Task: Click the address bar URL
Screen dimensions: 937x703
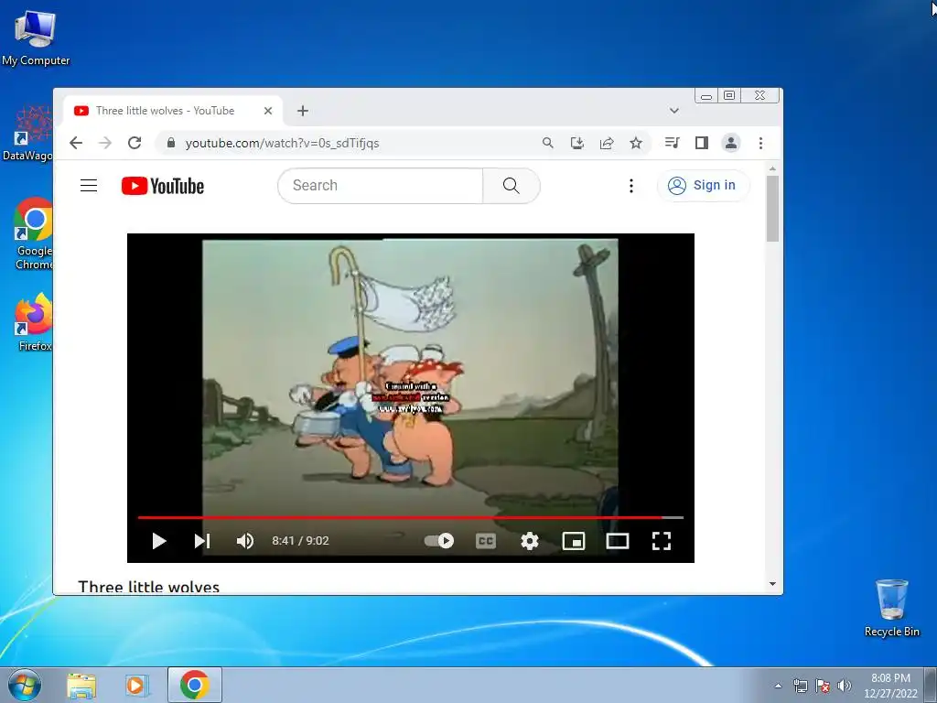Action: click(282, 144)
